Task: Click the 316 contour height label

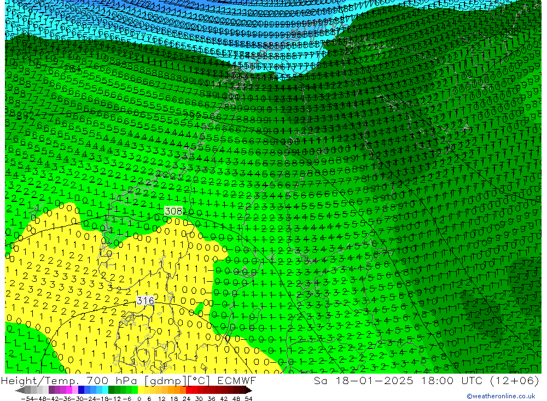Action: [x=146, y=300]
